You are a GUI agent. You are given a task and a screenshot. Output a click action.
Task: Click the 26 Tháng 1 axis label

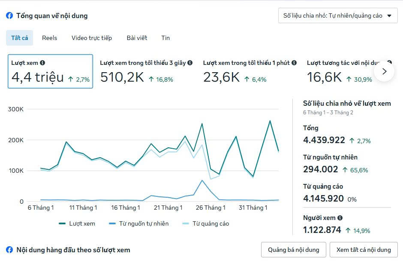(211, 208)
